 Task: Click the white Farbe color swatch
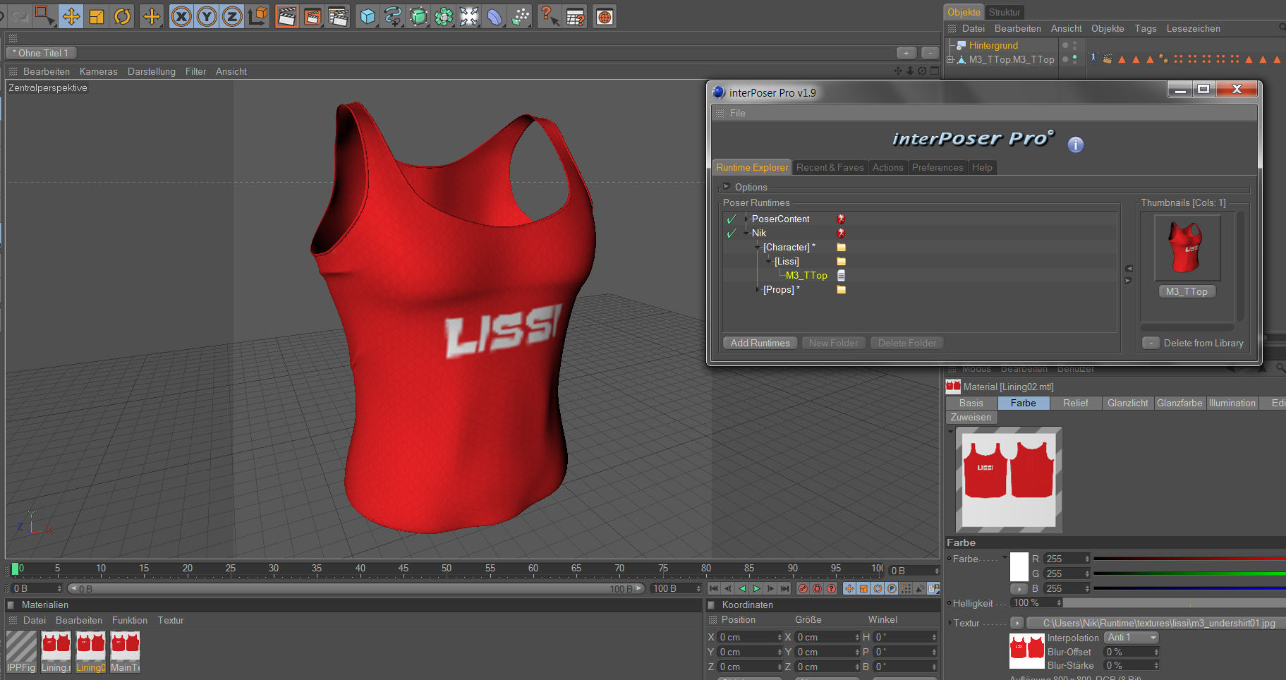click(1019, 566)
